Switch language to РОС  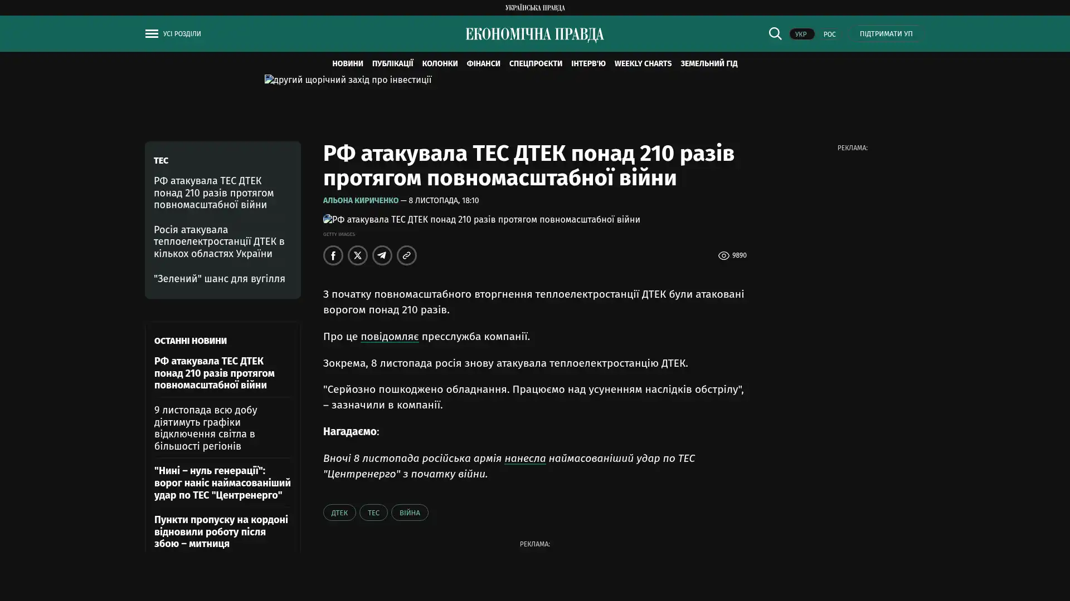pos(829,34)
